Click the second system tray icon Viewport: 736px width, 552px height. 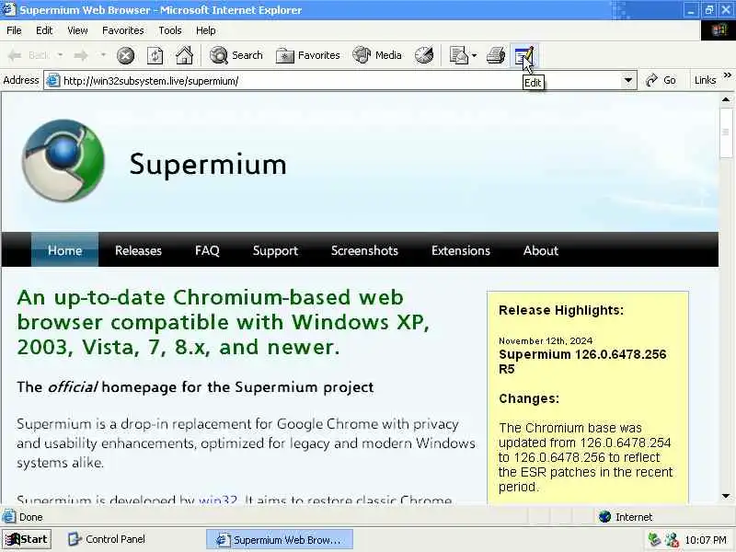pyautogui.click(x=672, y=540)
